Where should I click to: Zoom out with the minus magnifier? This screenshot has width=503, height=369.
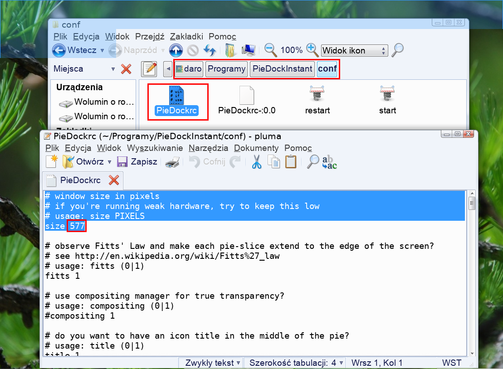[x=270, y=50]
